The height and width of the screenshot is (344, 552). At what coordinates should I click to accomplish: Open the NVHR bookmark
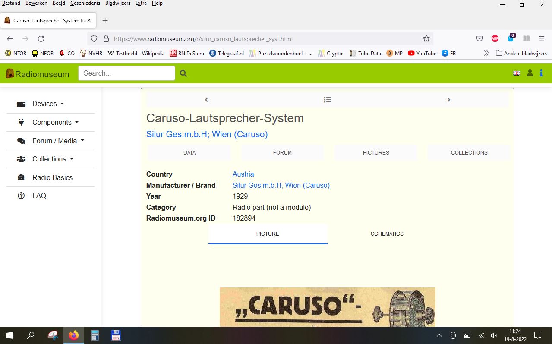click(91, 54)
